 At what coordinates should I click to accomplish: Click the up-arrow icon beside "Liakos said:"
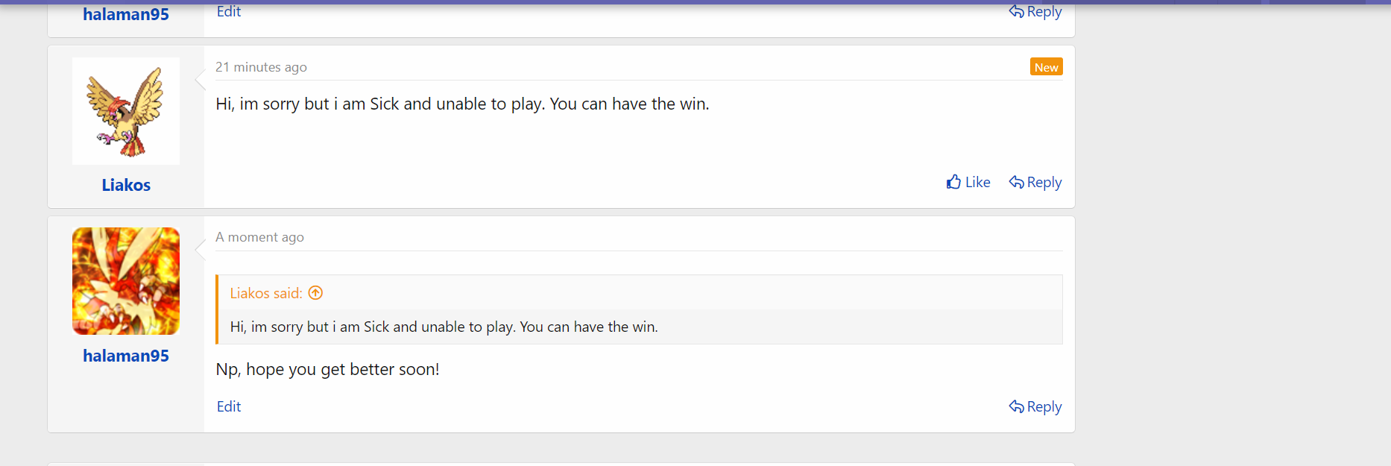pos(315,293)
